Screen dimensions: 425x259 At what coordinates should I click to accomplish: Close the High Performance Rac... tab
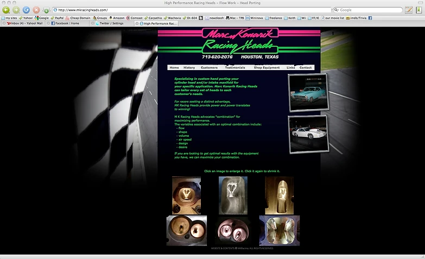137,23
